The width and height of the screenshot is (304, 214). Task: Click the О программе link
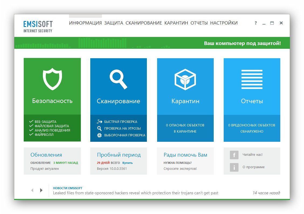pos(253,167)
